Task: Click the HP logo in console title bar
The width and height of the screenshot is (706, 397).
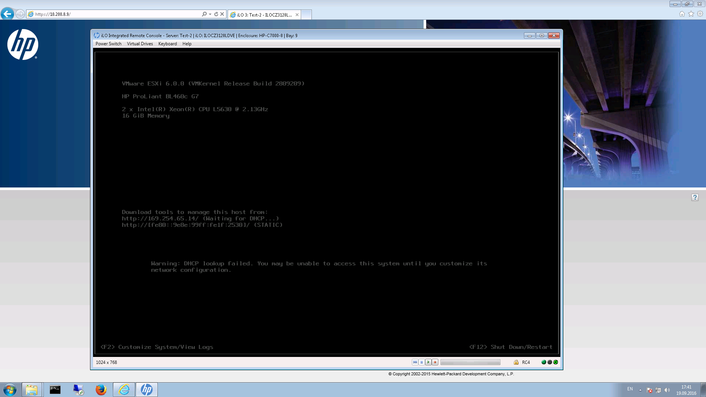Action: pos(97,35)
